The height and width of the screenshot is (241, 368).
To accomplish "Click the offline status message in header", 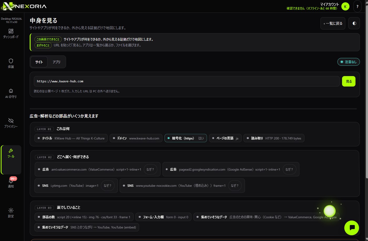I will point(312,8).
